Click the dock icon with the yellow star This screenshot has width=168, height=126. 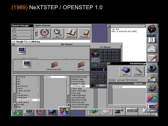point(152,78)
